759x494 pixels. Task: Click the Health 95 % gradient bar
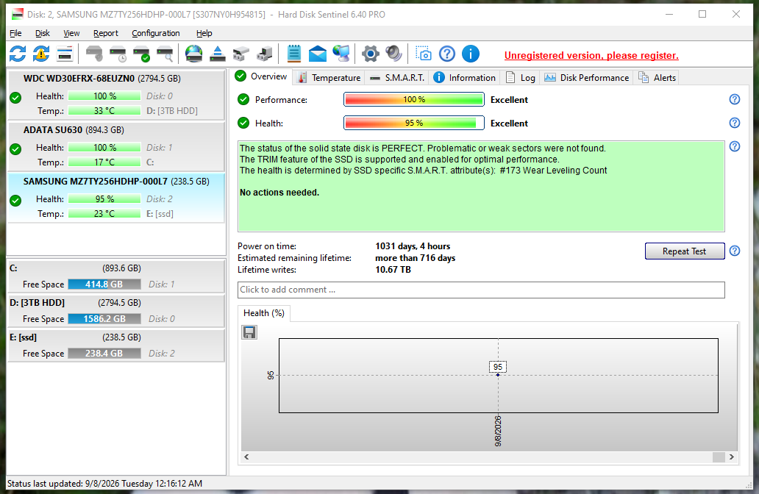point(414,123)
